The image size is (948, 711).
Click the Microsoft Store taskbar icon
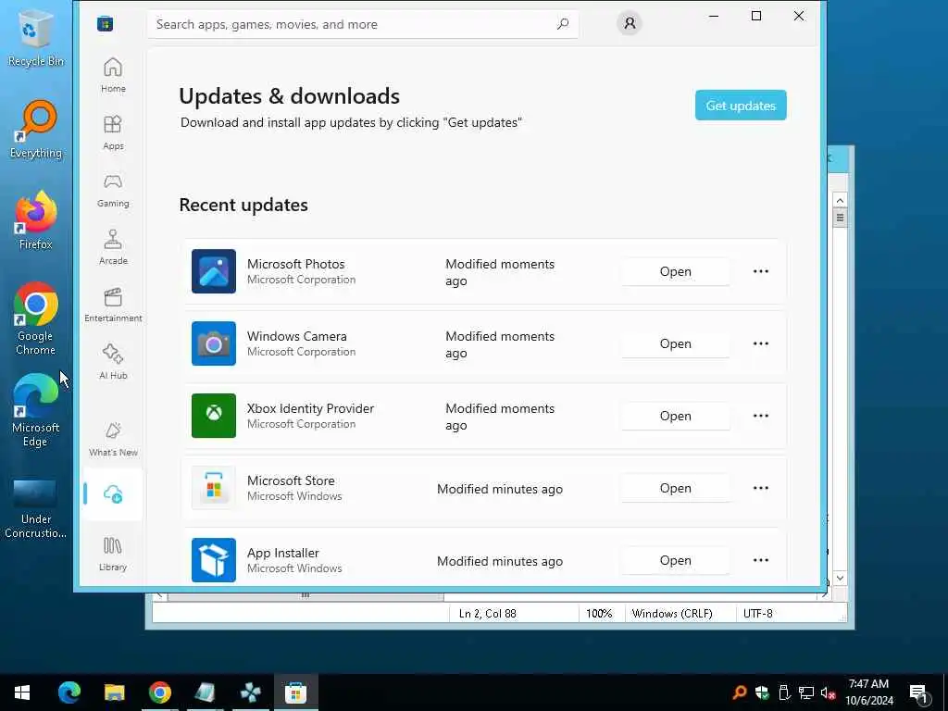[295, 692]
